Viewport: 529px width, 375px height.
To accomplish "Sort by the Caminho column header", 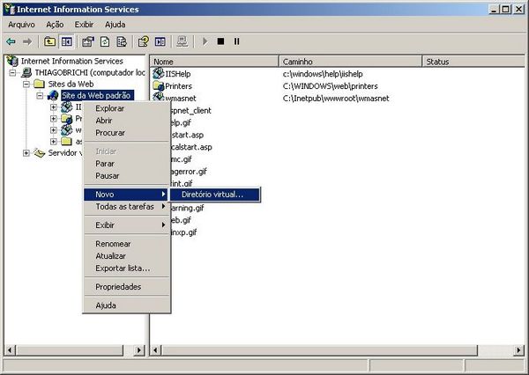I will (351, 62).
